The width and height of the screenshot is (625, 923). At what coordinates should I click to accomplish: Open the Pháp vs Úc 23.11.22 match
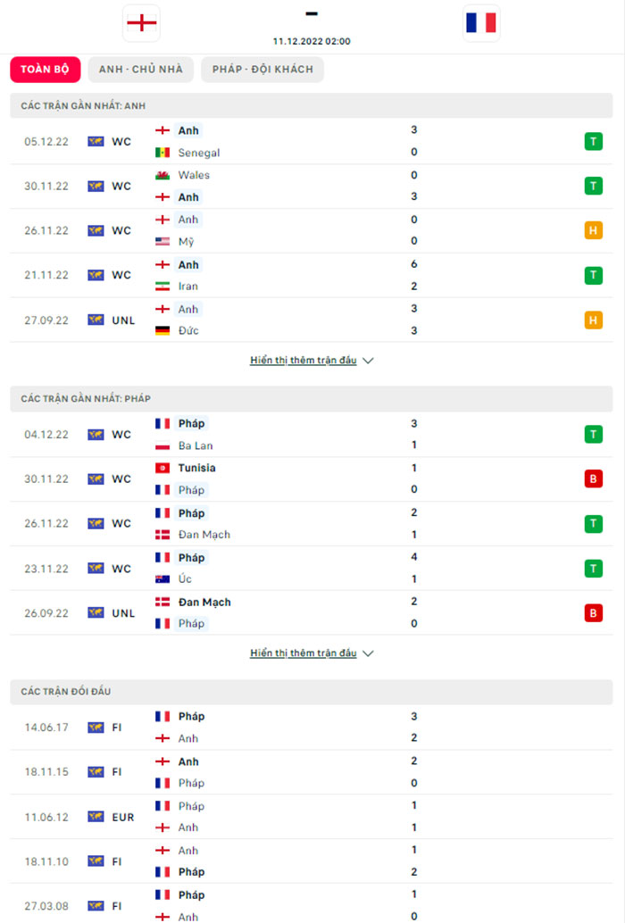(x=312, y=569)
